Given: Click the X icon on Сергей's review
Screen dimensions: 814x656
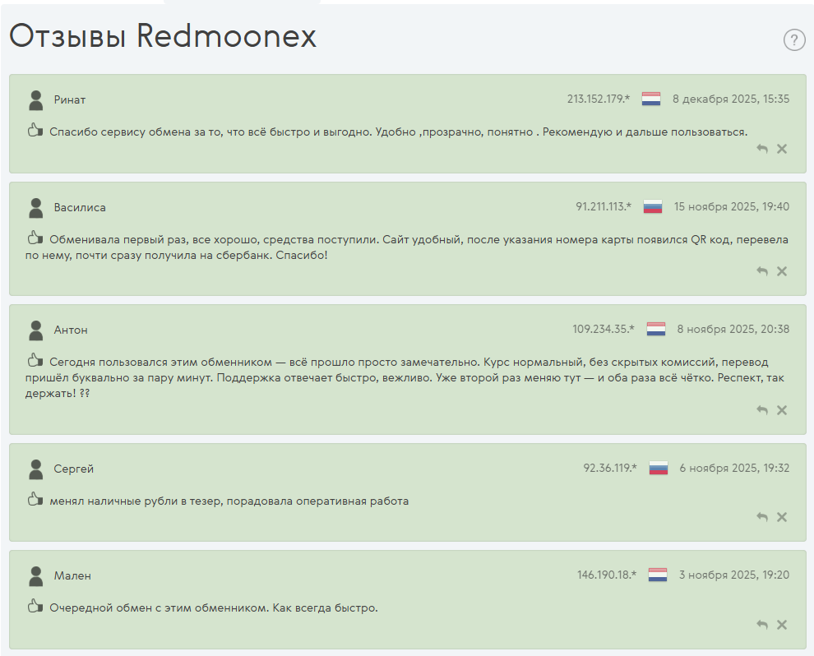Looking at the screenshot, I should [x=782, y=517].
